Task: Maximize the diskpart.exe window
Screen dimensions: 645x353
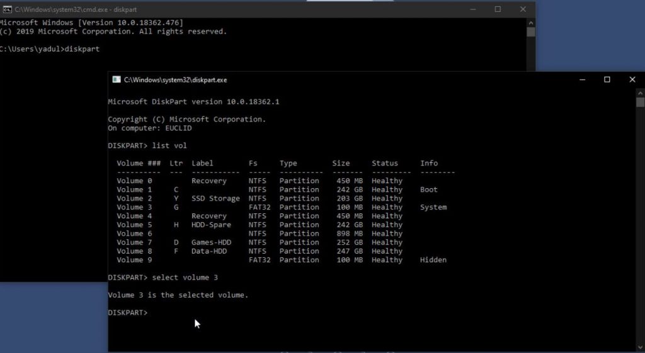Action: coord(607,80)
